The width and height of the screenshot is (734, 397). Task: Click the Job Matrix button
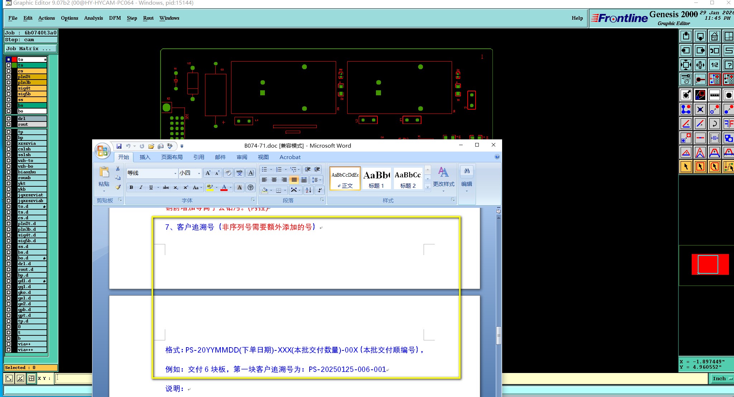[x=30, y=48]
